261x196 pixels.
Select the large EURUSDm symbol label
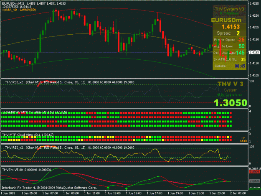click(226, 20)
